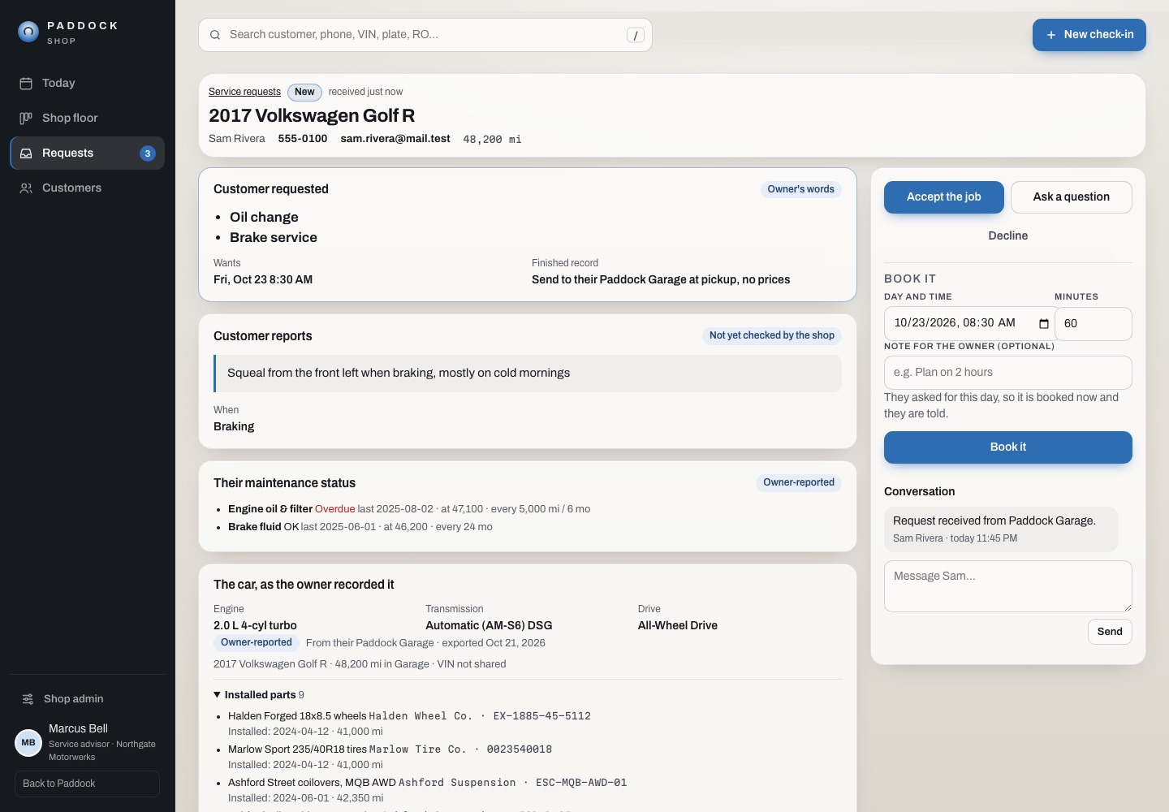
Task: Click the Shop admin sliders icon
Action: pos(28,698)
